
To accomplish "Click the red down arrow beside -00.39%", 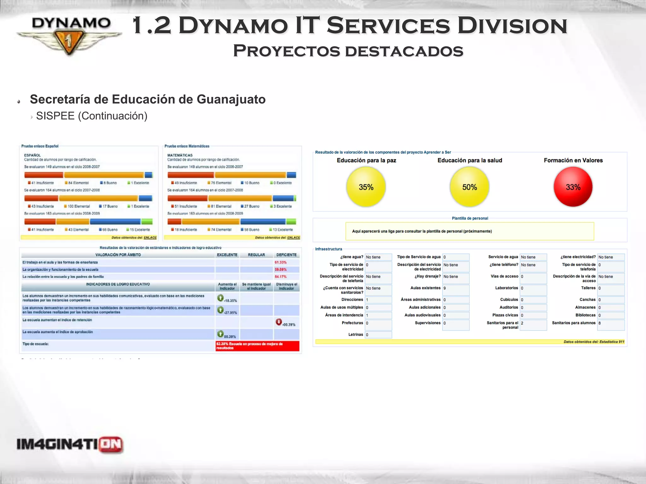I will 279,322.
